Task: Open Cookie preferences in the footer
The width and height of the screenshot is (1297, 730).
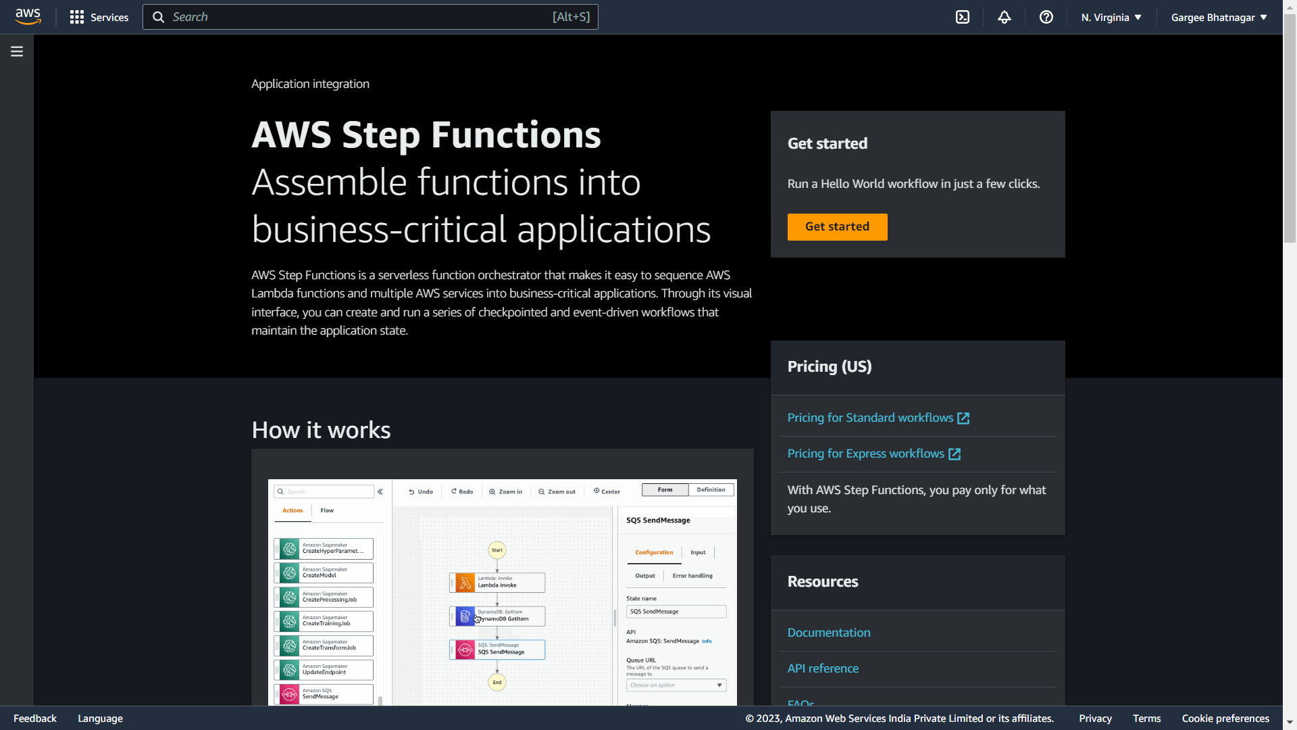Action: click(1225, 719)
